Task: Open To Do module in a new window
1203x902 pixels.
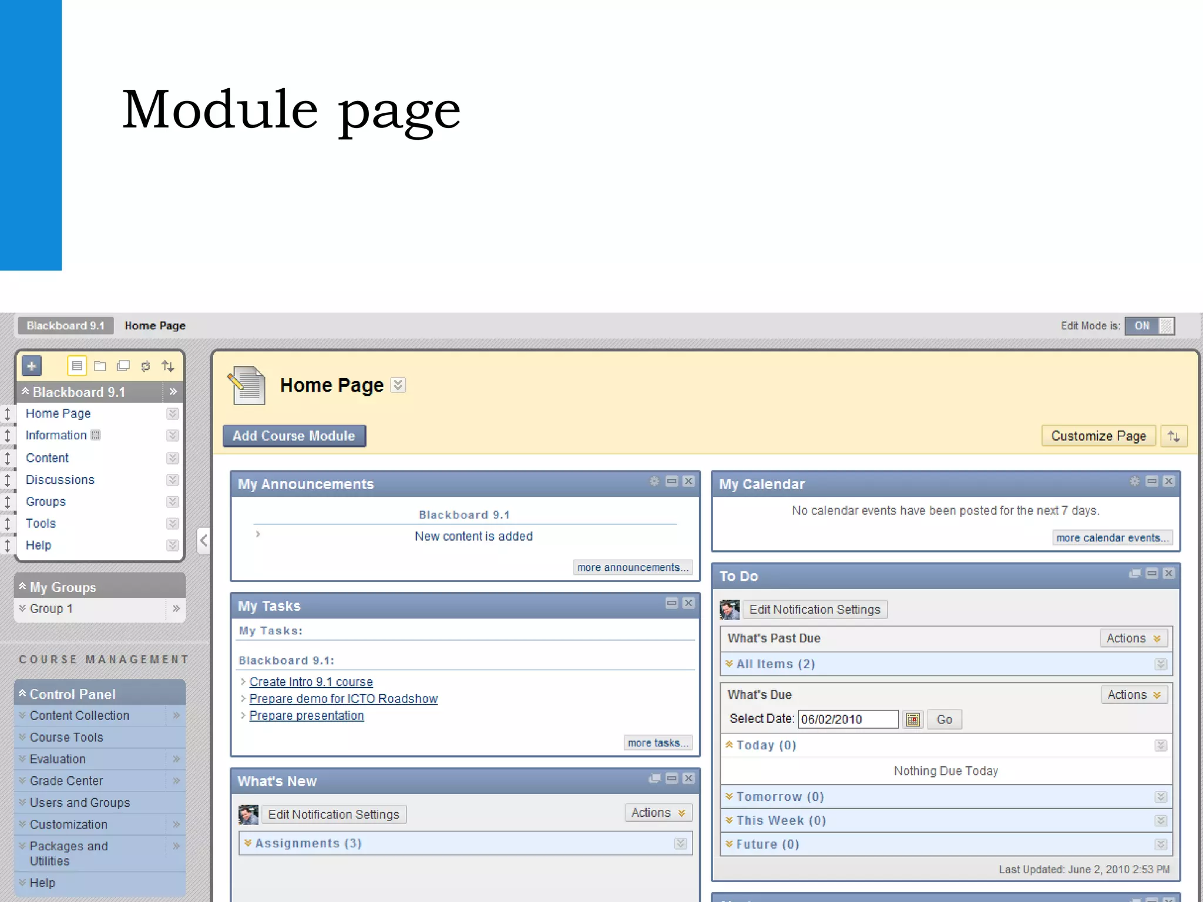Action: [1135, 573]
